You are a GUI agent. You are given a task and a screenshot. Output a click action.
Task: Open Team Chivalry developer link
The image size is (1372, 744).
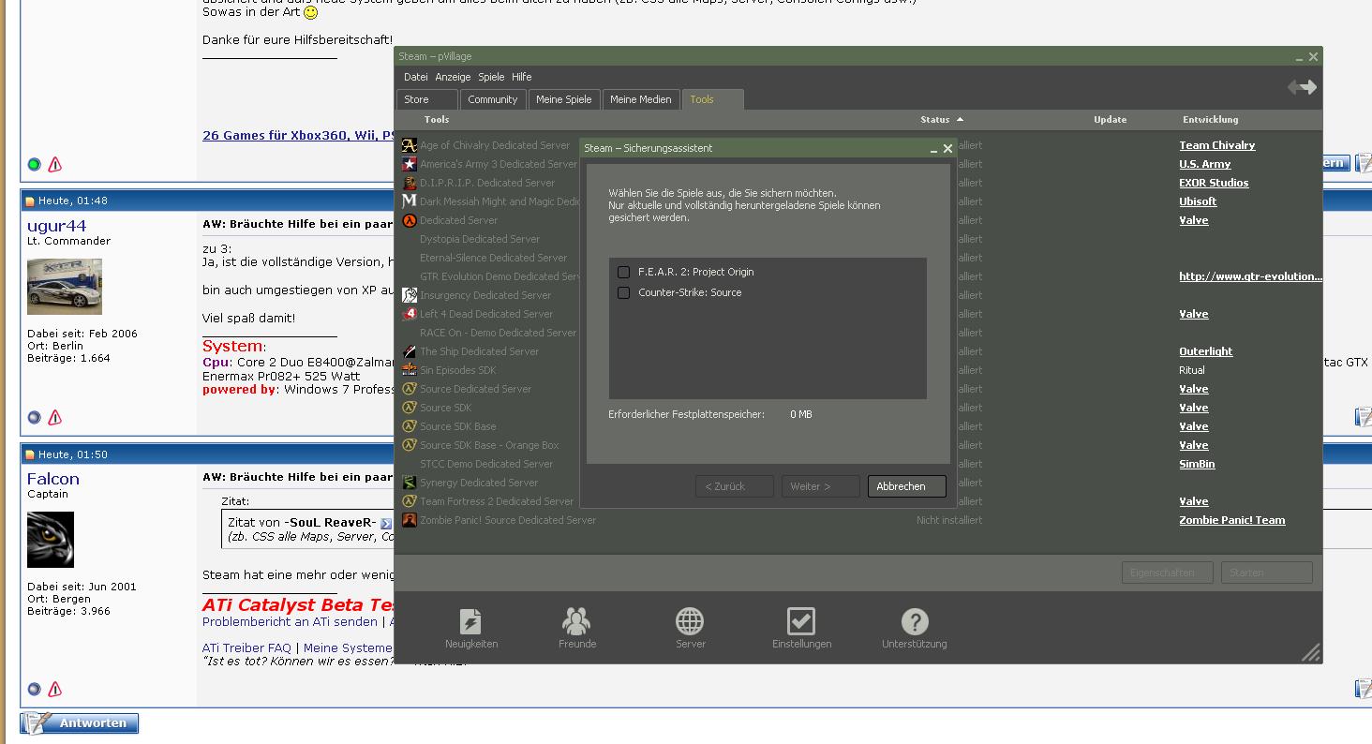(1216, 145)
